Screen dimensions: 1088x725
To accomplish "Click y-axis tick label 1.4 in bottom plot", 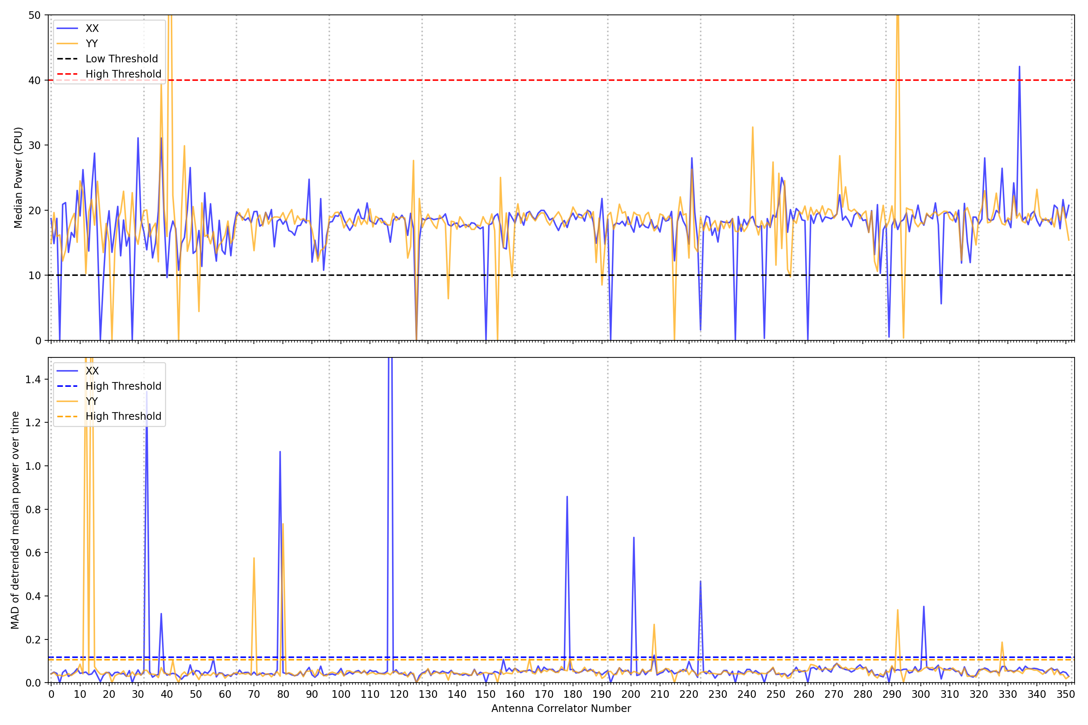I will click(33, 380).
